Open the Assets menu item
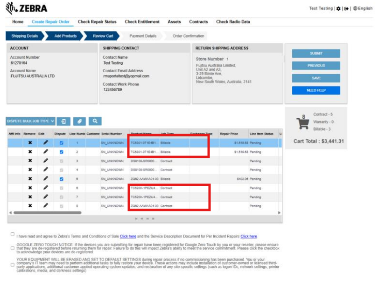Screen dimensions: 379x284 [x=174, y=22]
